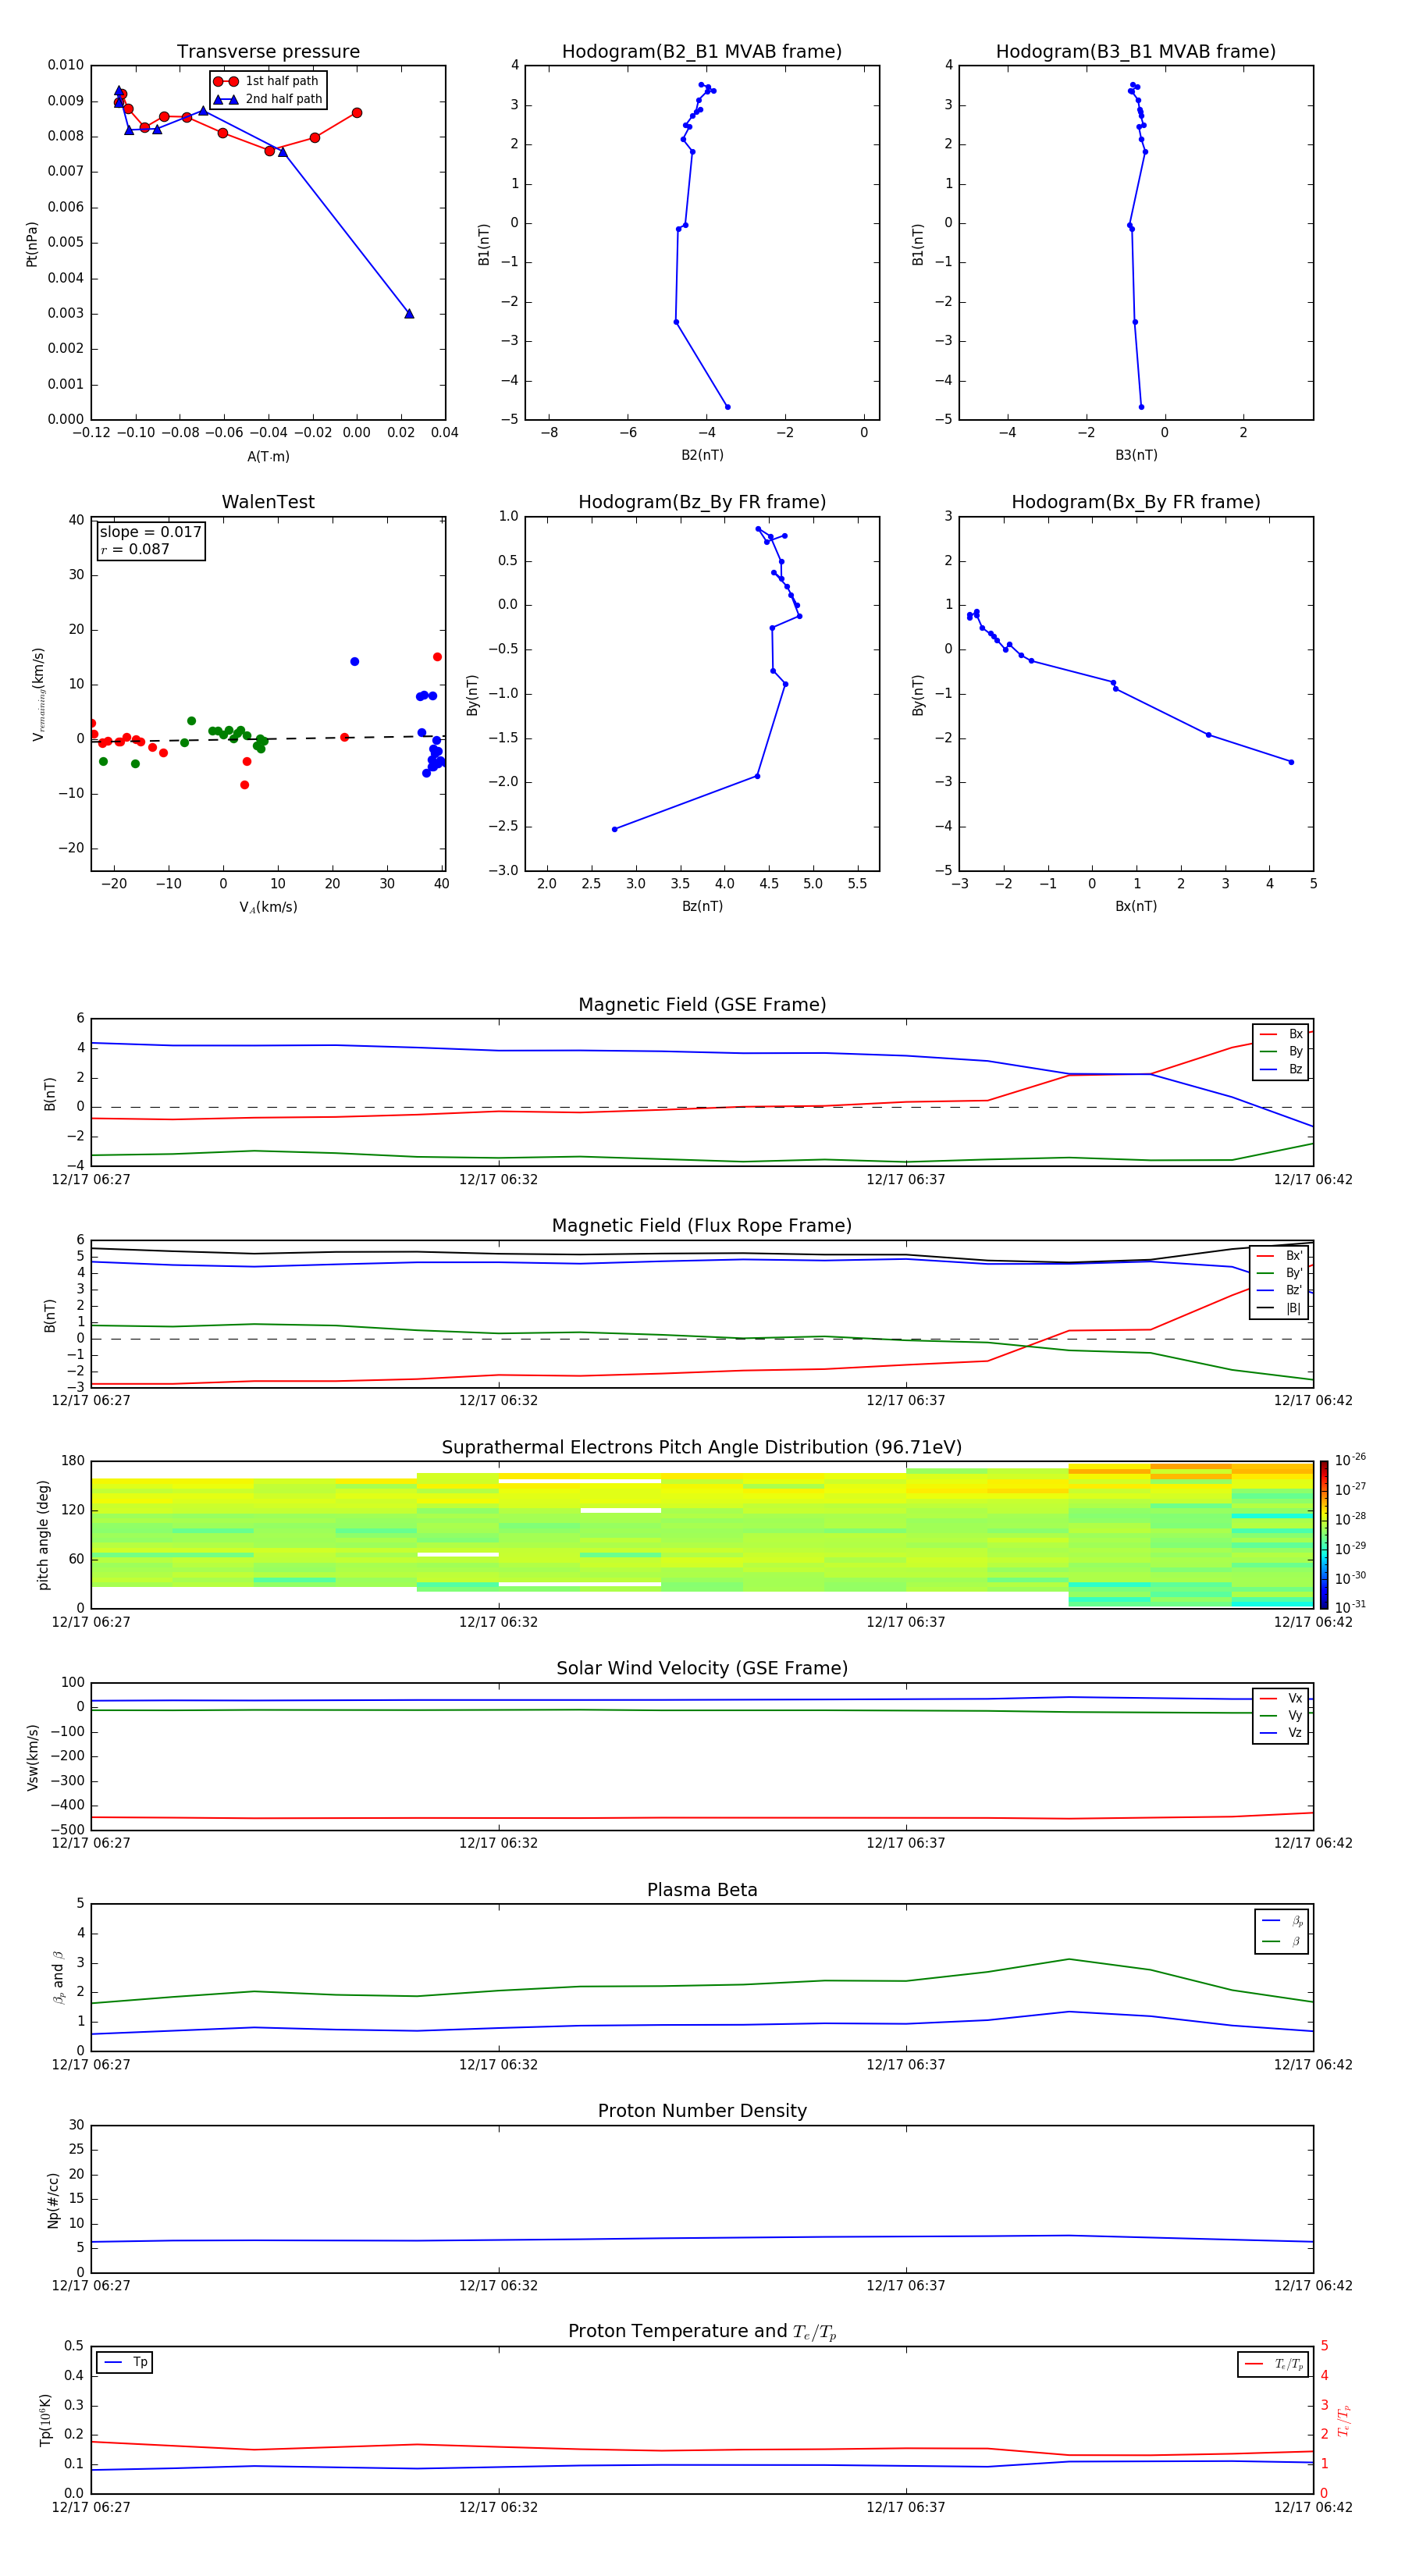The image size is (1405, 2576).
Task: Click the Vz legend entry in velocity plot
Action: click(x=1281, y=1733)
